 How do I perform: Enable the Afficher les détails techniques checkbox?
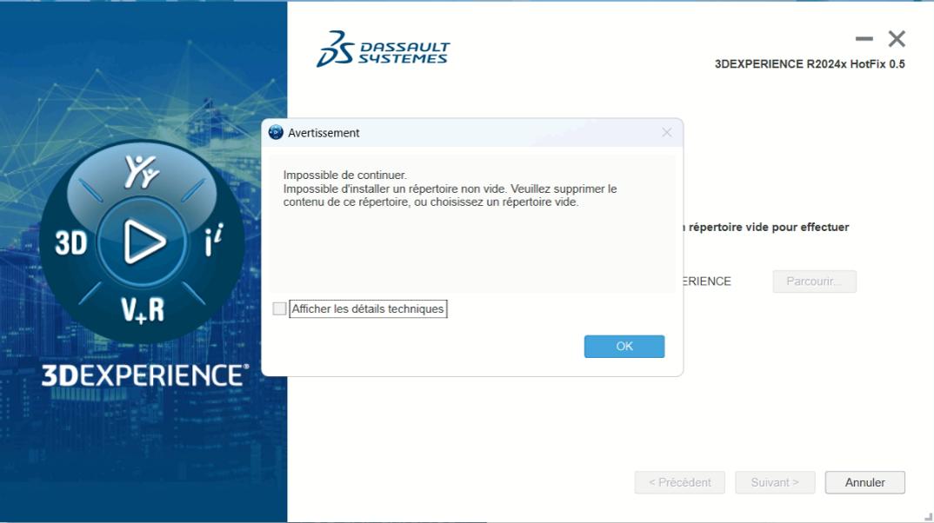point(279,308)
